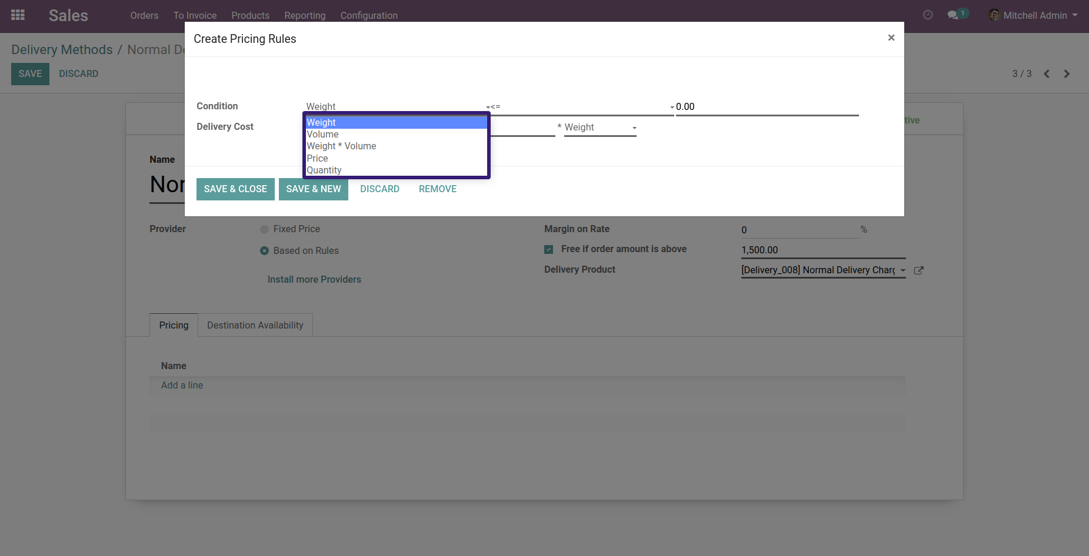Click record pager 3 / 3
1089x556 pixels.
(x=1022, y=74)
